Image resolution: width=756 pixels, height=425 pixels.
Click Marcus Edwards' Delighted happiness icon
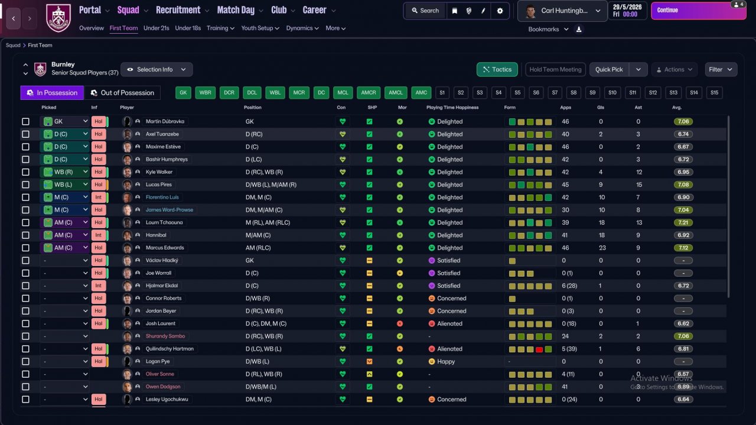pos(432,248)
